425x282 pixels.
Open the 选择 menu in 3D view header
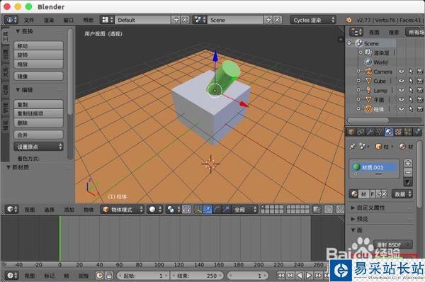(50, 210)
